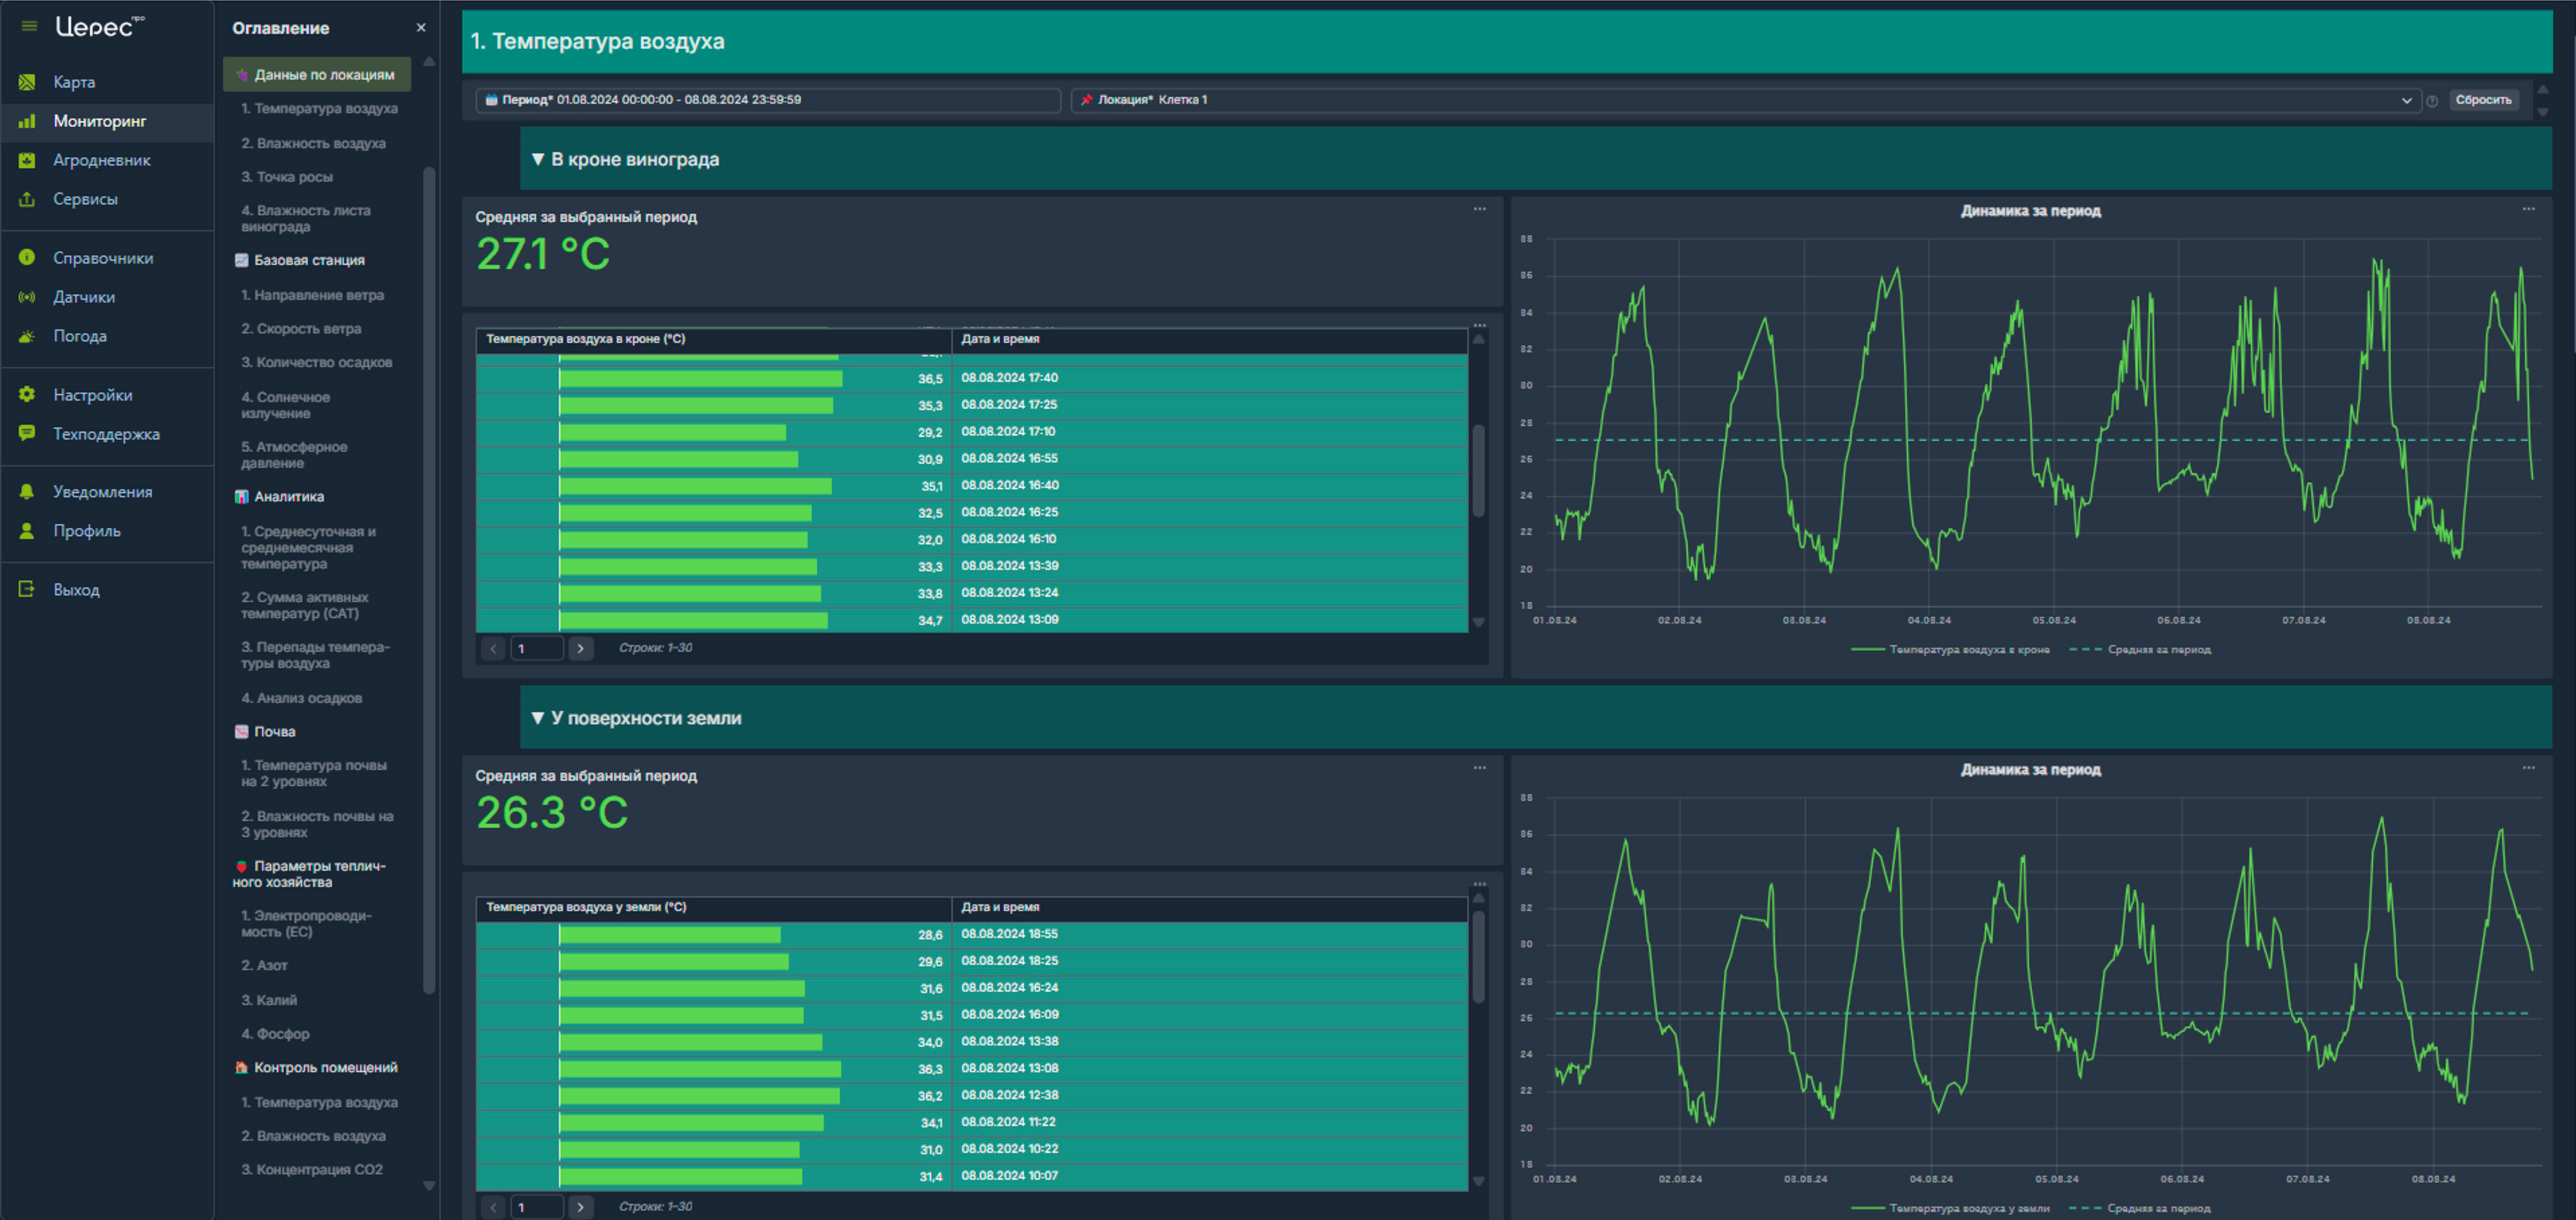Click the help icon beside Сбросить

click(2432, 101)
